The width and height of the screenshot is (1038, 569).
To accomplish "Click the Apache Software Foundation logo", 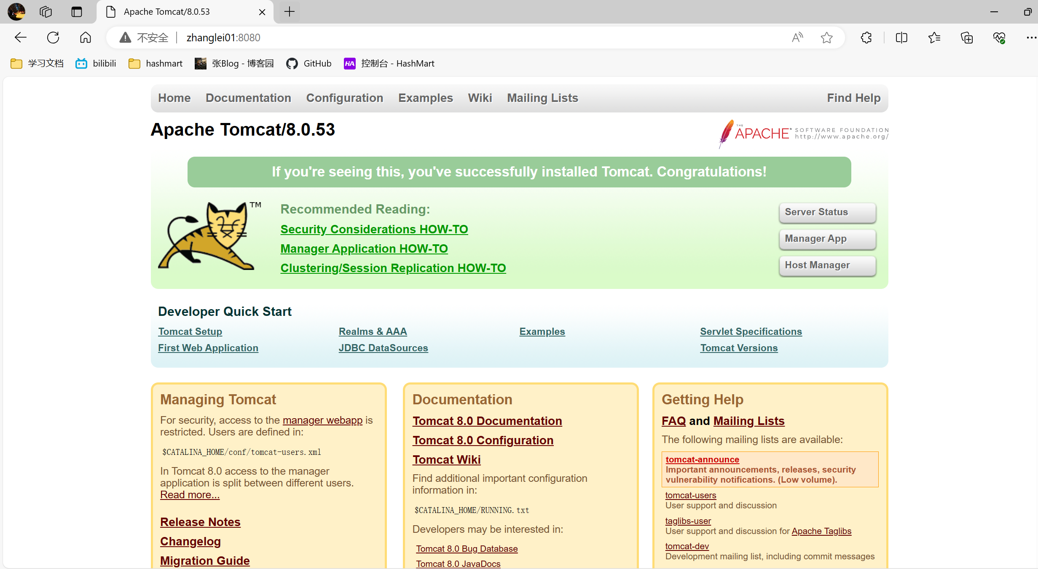I will point(803,134).
